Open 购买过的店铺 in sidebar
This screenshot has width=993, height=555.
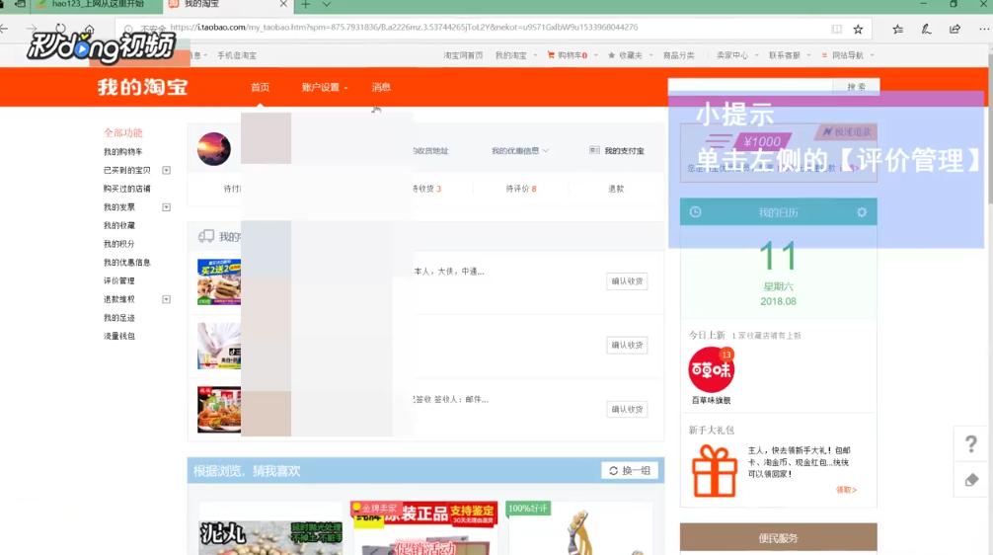(127, 189)
